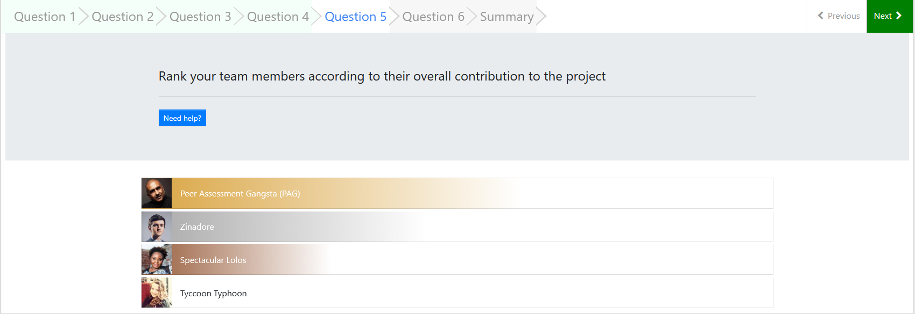Viewport: 915px width, 314px height.
Task: Navigate to Question 6 step
Action: coord(433,17)
